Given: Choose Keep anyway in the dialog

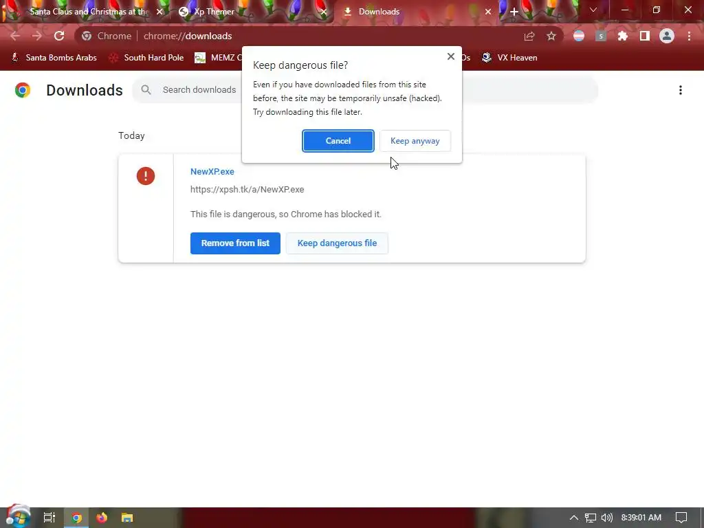Looking at the screenshot, I should tap(415, 141).
